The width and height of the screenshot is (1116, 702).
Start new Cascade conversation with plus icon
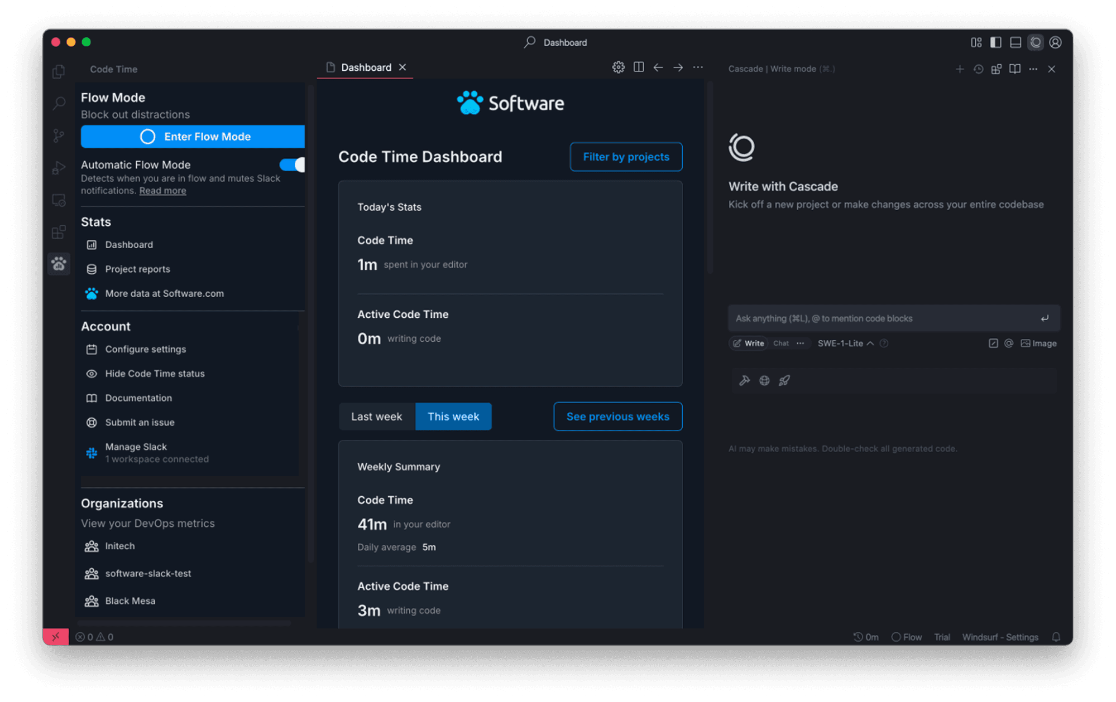(x=960, y=69)
